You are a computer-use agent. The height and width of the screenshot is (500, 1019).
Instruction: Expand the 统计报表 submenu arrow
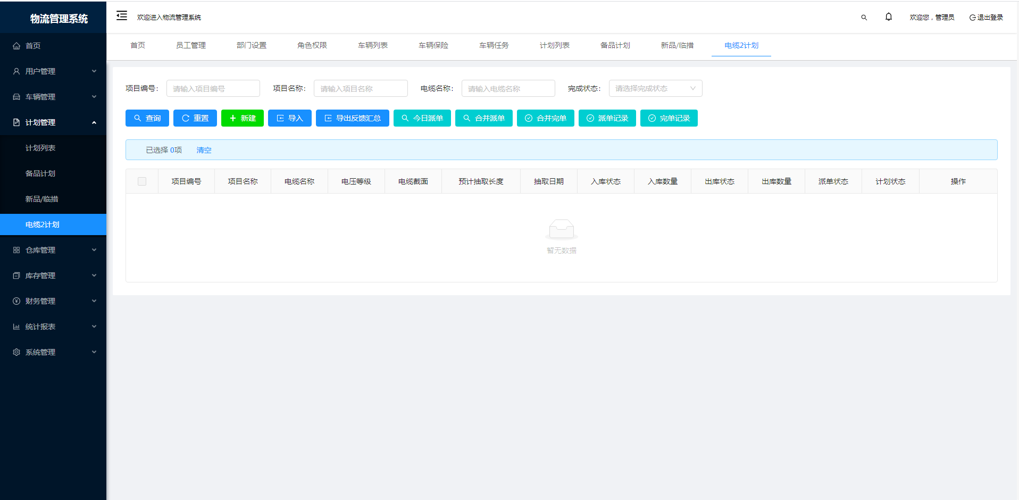[94, 327]
